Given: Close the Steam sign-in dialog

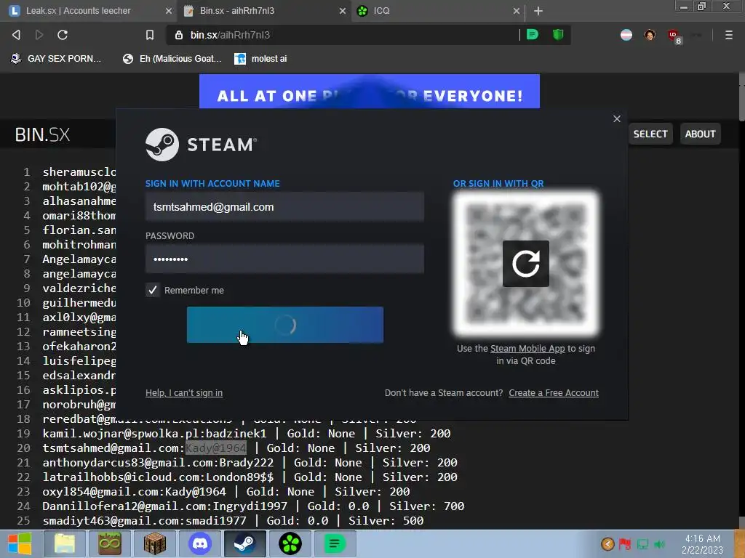Looking at the screenshot, I should coord(617,118).
